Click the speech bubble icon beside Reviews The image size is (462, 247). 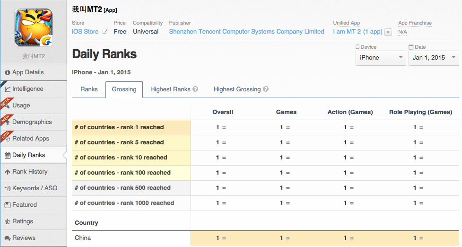pyautogui.click(x=8, y=238)
